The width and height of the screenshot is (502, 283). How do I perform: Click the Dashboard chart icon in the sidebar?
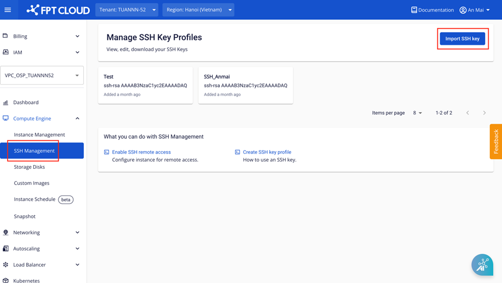[x=6, y=103]
